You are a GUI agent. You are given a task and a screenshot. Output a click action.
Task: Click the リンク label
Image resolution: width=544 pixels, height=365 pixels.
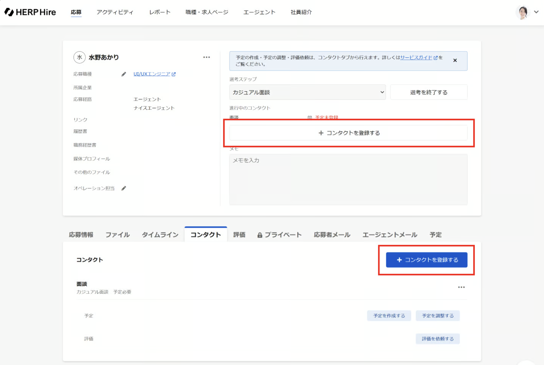(x=80, y=120)
